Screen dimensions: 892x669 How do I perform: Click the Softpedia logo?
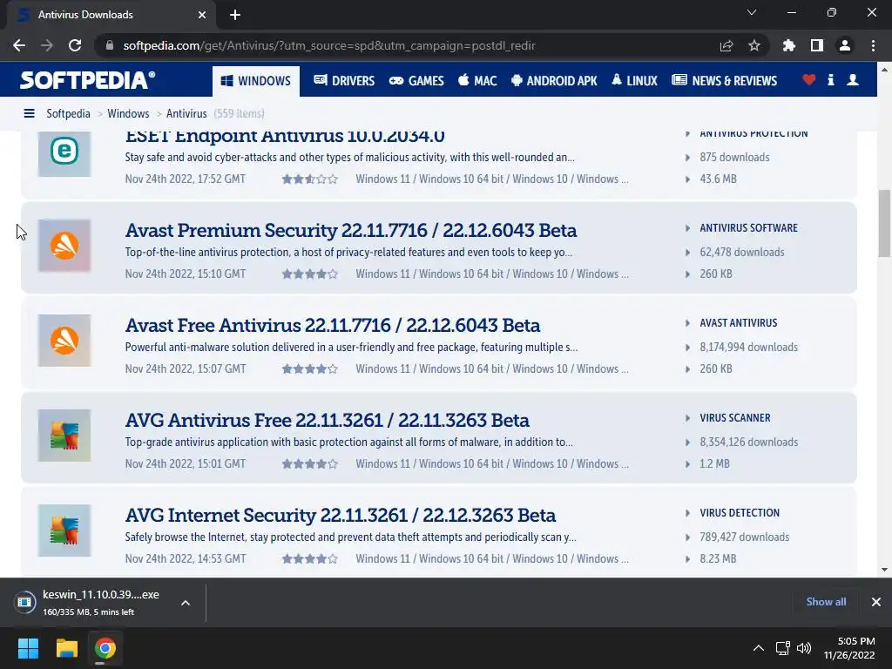pyautogui.click(x=87, y=79)
